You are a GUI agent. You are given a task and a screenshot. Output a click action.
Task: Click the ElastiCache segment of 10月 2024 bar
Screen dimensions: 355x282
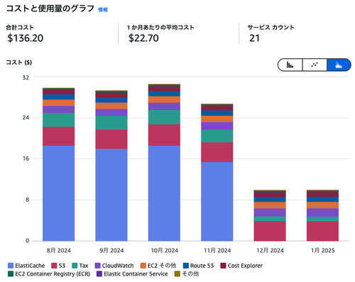(x=164, y=193)
